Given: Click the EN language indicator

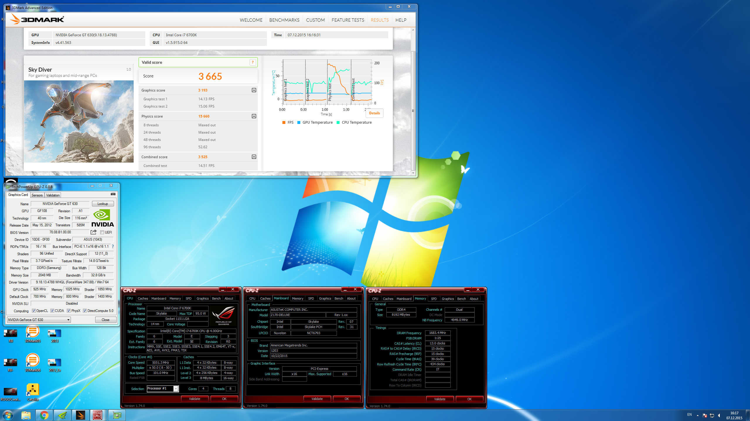Looking at the screenshot, I should 690,415.
